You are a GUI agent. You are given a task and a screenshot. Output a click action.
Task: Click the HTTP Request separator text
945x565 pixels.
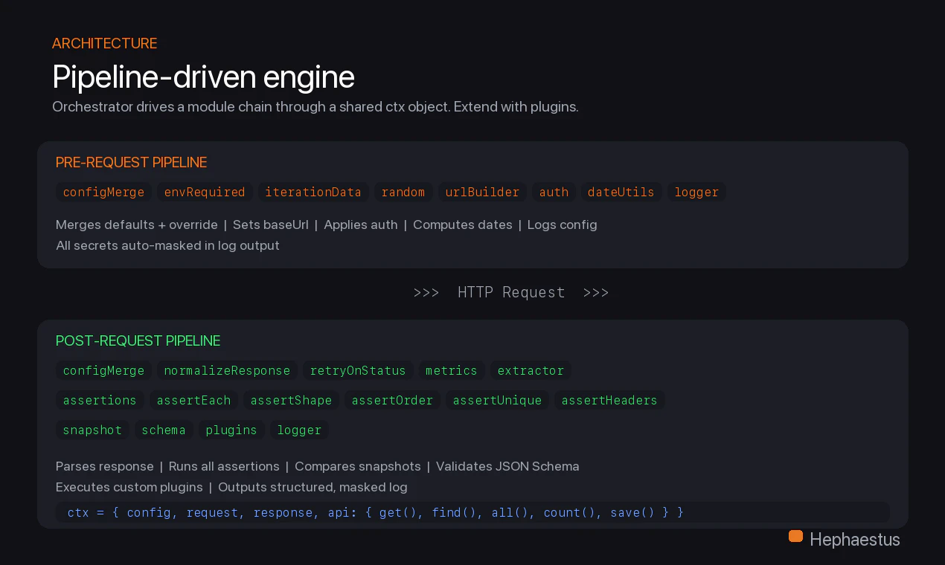(511, 292)
